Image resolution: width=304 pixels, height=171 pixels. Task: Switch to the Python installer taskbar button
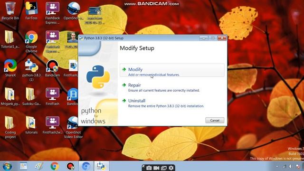(101, 166)
